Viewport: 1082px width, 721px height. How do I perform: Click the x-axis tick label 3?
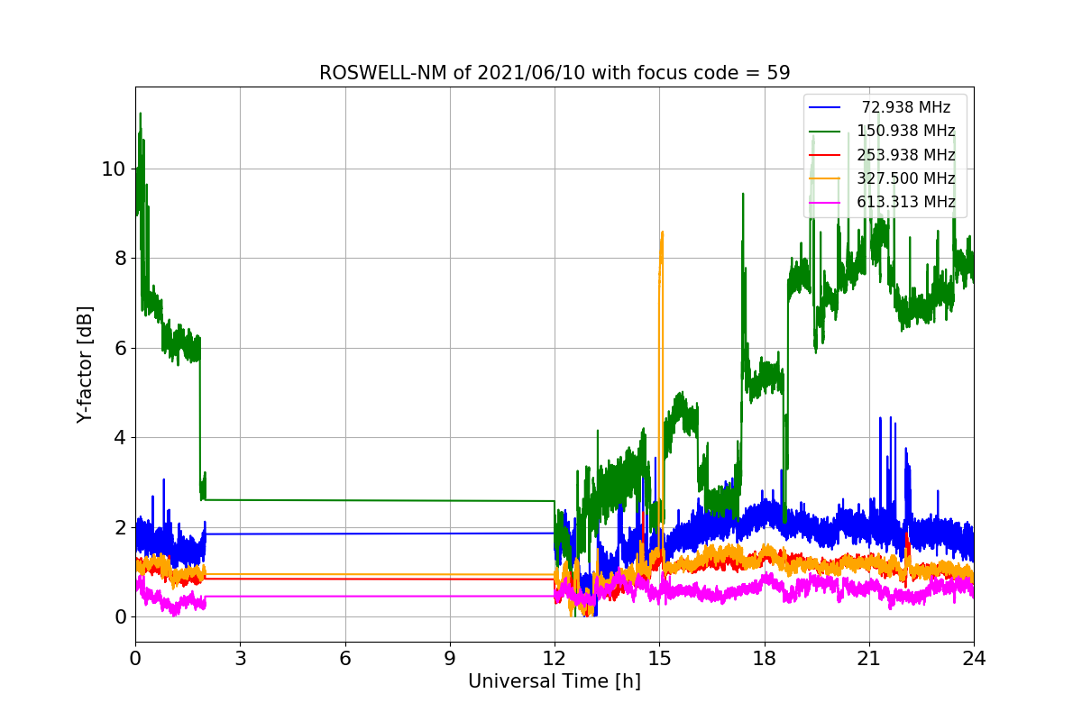pos(240,659)
